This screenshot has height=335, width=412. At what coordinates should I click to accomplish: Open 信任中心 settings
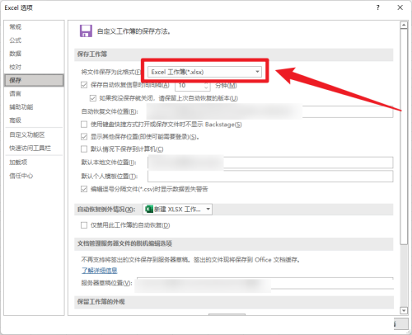(x=21, y=176)
